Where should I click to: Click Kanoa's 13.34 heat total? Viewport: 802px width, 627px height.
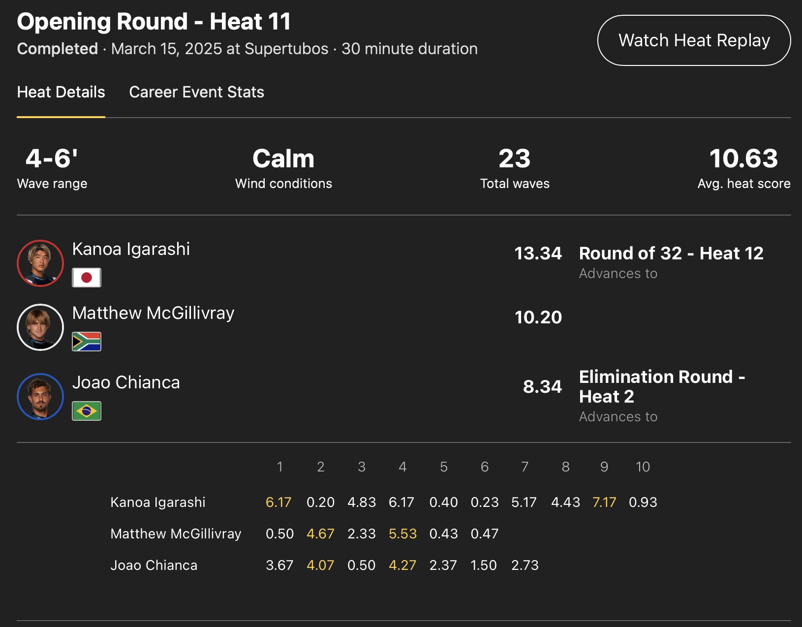tap(538, 253)
